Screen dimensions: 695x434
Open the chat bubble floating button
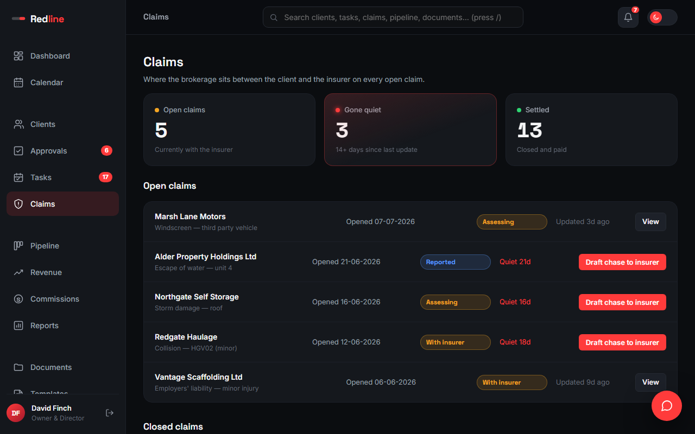coord(667,406)
